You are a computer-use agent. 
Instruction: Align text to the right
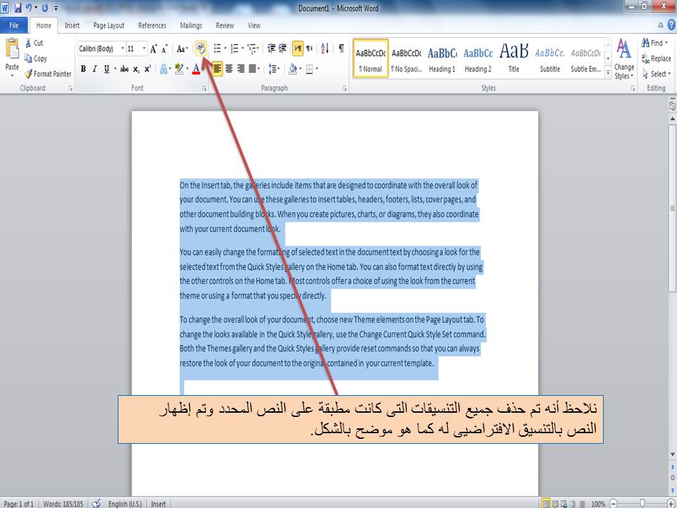[240, 68]
